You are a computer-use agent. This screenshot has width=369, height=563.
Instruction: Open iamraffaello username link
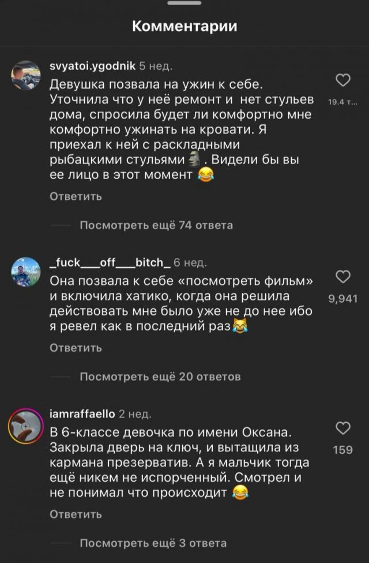pyautogui.click(x=82, y=414)
